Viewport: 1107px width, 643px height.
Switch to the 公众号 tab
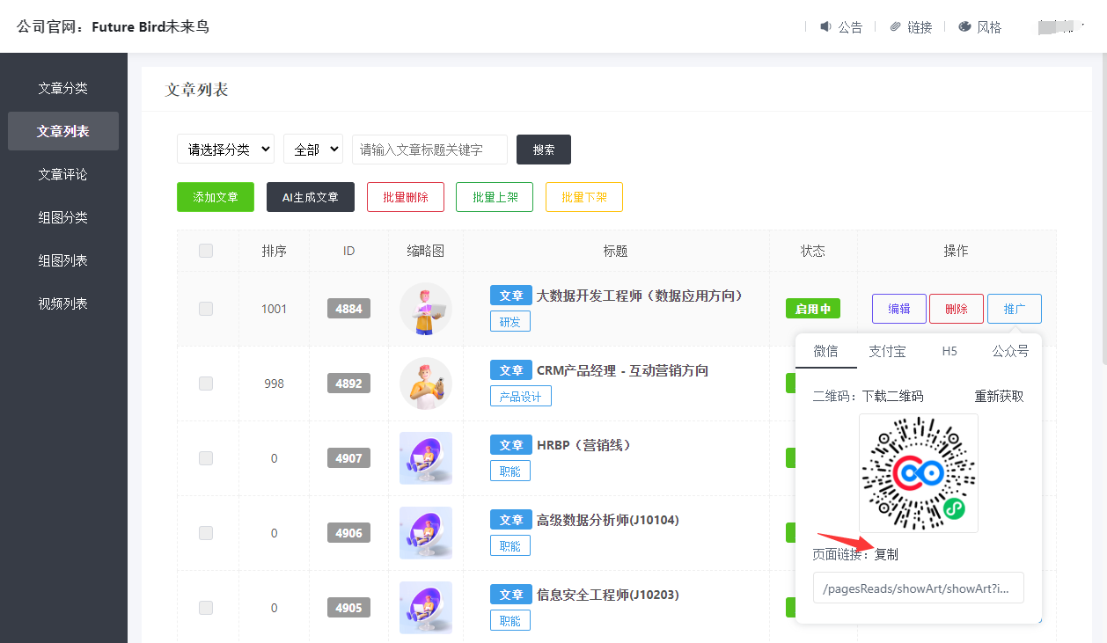1009,351
